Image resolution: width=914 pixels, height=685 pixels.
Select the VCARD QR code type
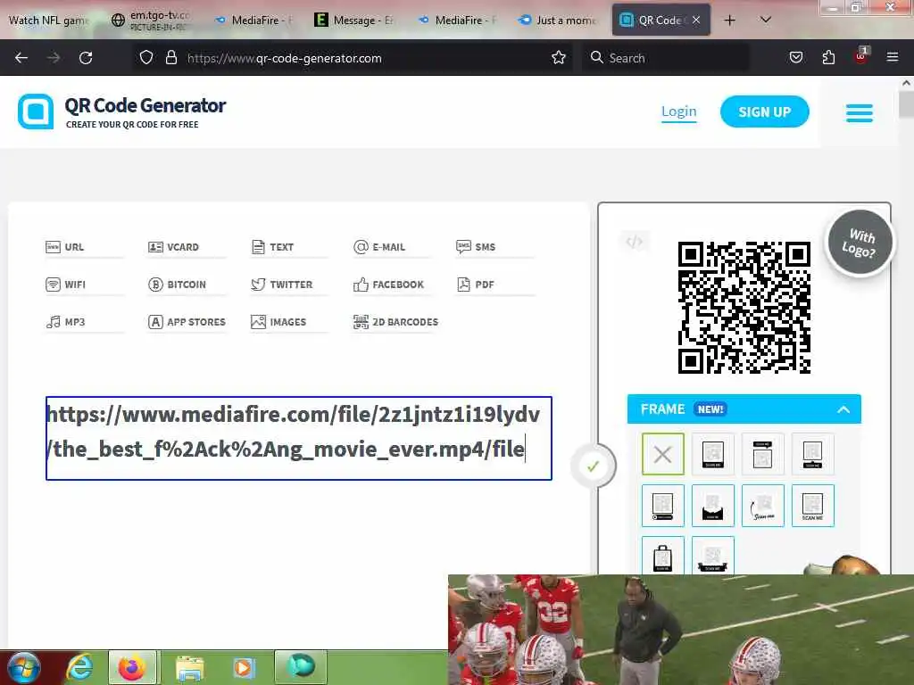[173, 247]
